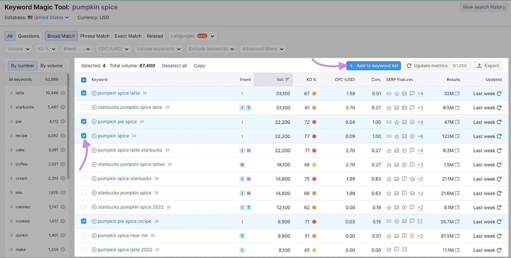This screenshot has height=258, width=511.
Task: Click star SERP feature icon for pumpkin spice starbucks
Action: 389,179
